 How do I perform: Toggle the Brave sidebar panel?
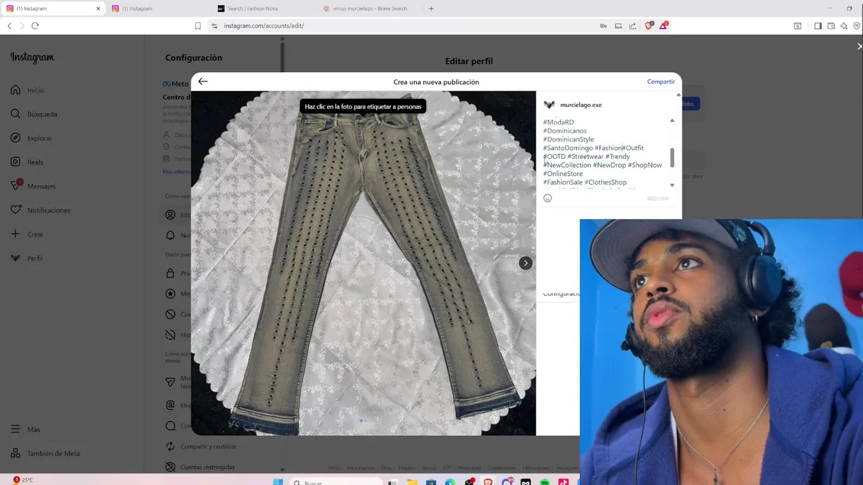[x=818, y=26]
